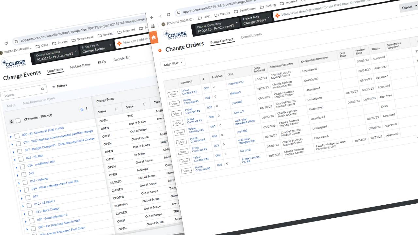This screenshot has height=235, width=418.
Task: Open the sidewalk change order link
Action: coord(235,93)
